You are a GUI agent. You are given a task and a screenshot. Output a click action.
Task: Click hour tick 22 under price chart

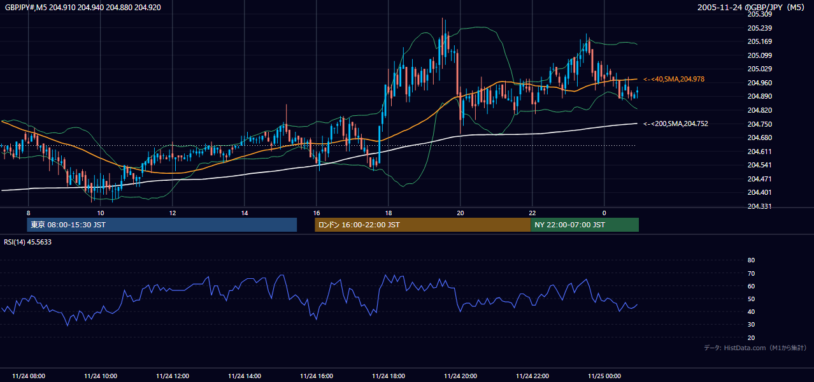(x=532, y=213)
